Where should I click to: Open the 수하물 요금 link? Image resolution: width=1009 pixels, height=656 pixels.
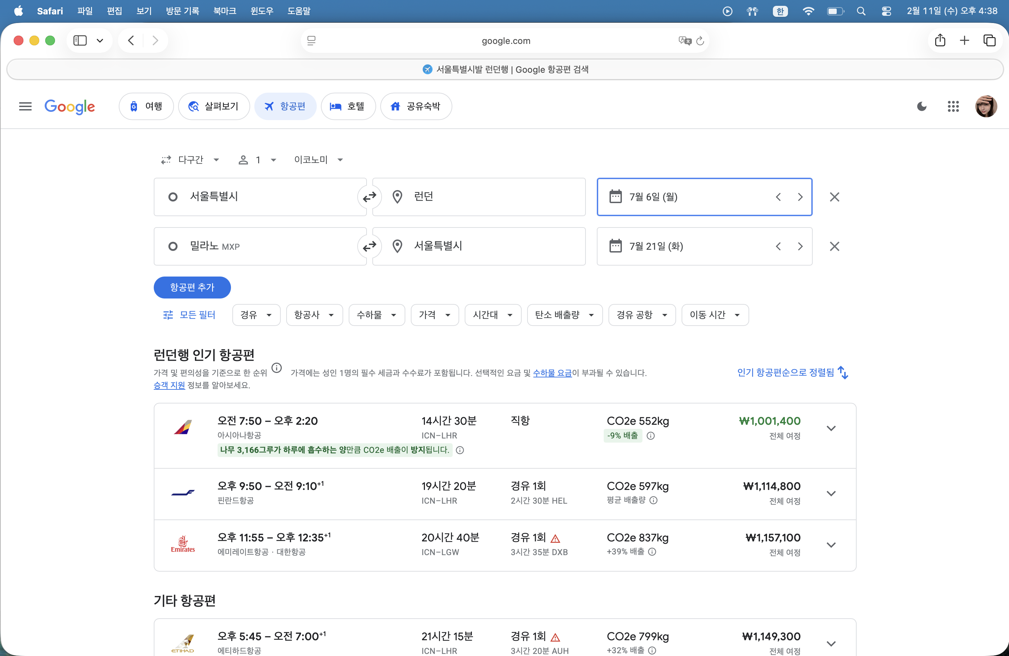click(x=552, y=373)
